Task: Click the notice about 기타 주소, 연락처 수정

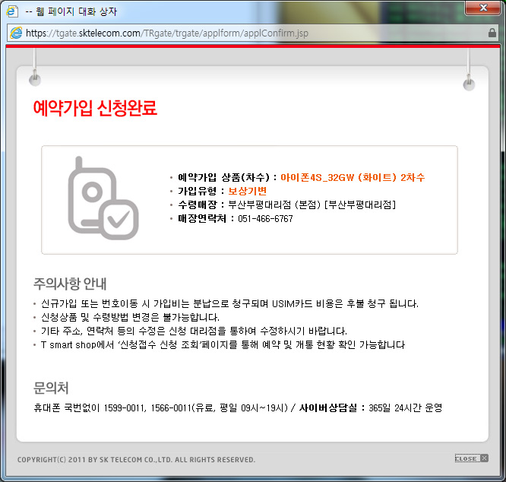Action: coord(194,331)
